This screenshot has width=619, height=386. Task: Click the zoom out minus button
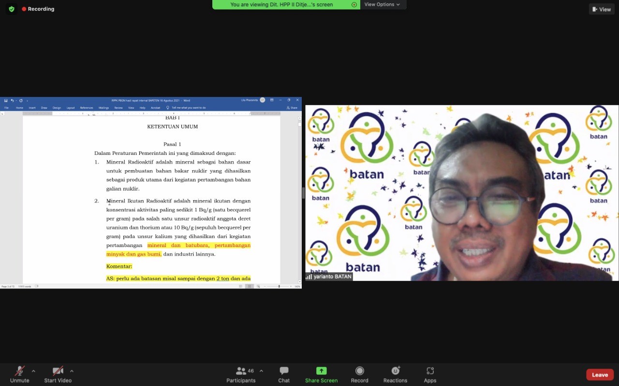(x=265, y=286)
